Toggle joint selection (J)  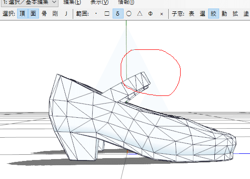click(x=66, y=14)
